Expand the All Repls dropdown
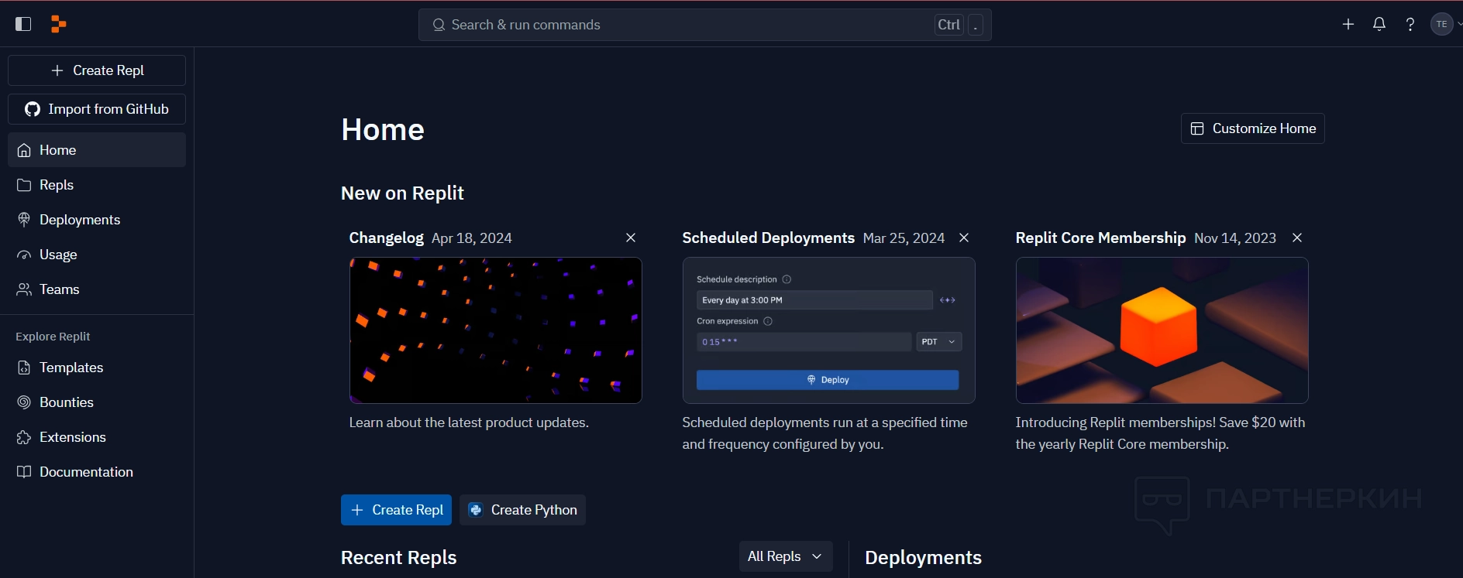Image resolution: width=1463 pixels, height=578 pixels. [785, 556]
